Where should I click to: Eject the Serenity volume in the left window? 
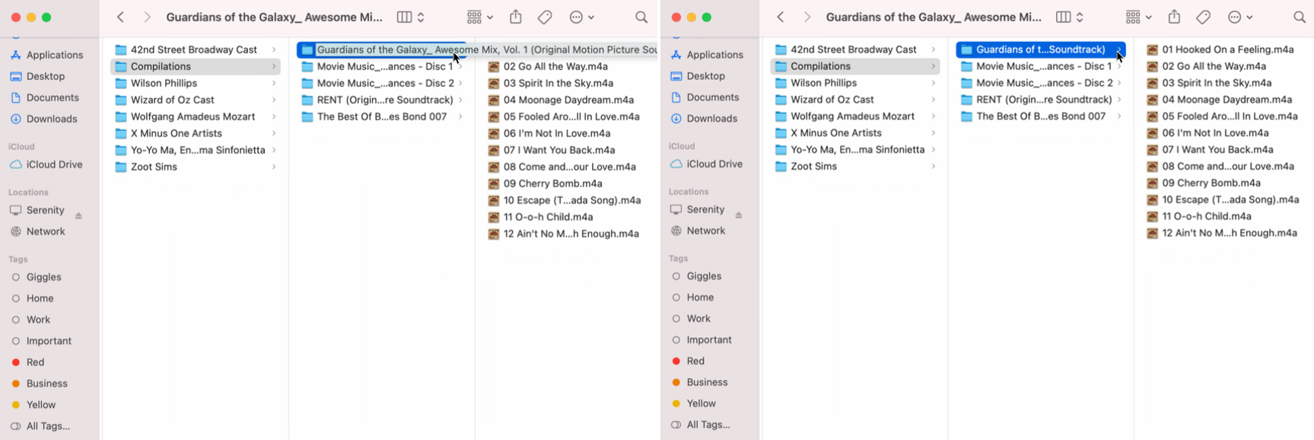[x=78, y=215]
